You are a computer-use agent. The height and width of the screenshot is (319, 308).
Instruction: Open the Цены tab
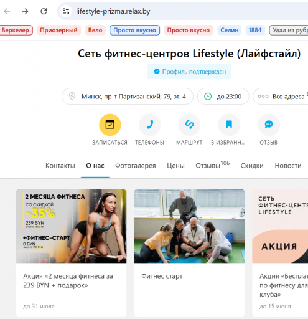point(175,166)
